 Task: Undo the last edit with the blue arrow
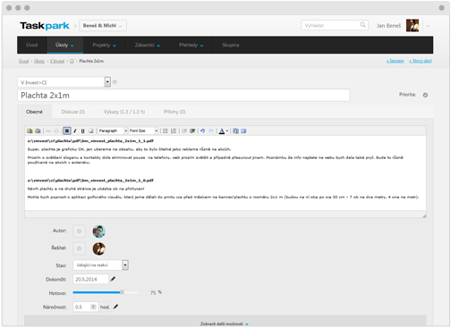(x=203, y=130)
